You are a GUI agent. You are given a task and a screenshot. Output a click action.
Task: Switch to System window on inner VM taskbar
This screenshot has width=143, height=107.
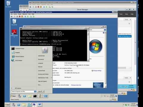click(45, 96)
